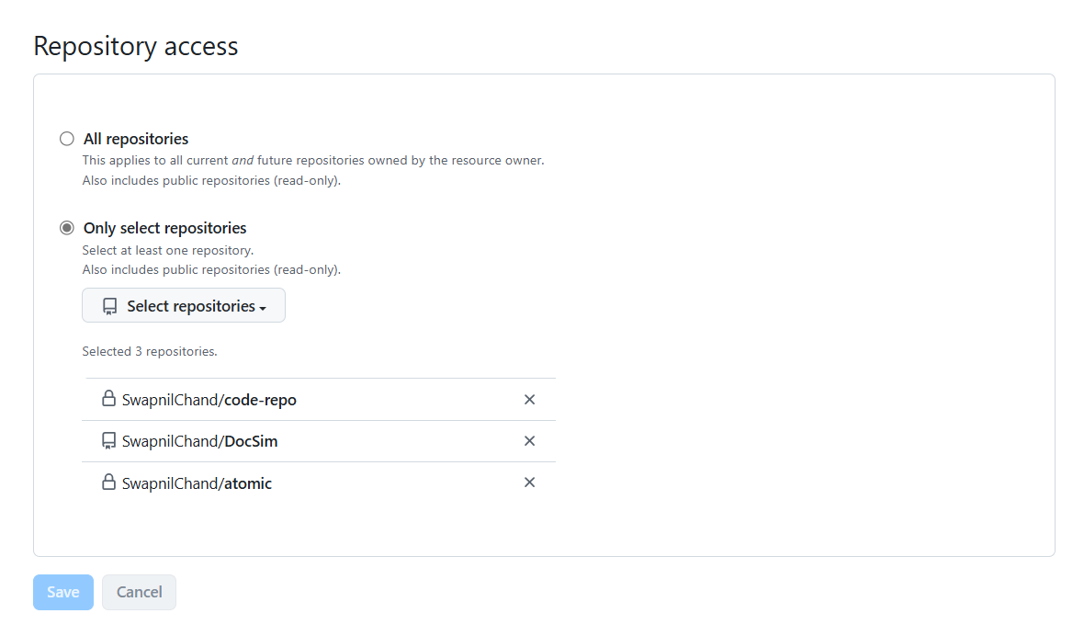Click the book icon inside Select repositories button

pyautogui.click(x=110, y=304)
